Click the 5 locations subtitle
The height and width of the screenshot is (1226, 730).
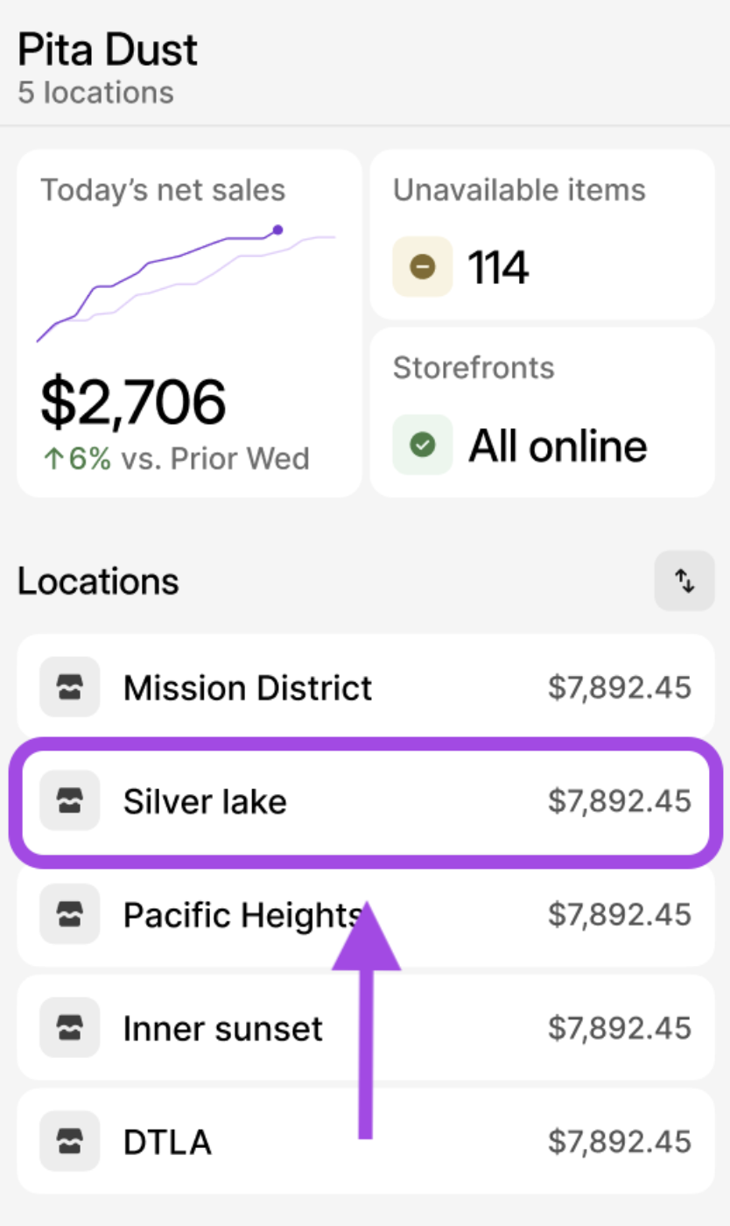click(x=95, y=93)
